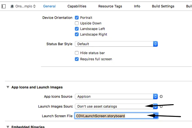Screen dimensions: 192x128
Task: Go to Resource Tags tab
Action: tap(110, 6)
